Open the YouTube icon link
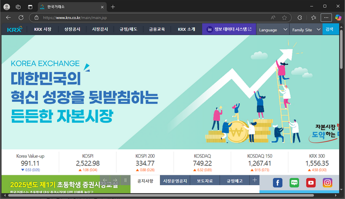Screen dimensions: 345x199 [x=311, y=183]
